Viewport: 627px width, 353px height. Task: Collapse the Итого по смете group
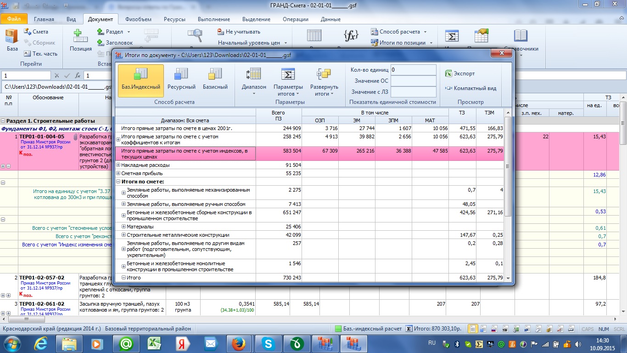click(x=118, y=182)
